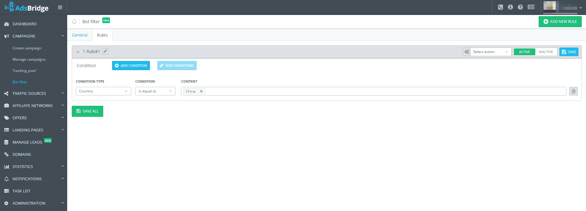Click the Manage Leads database icon
This screenshot has height=211, width=586.
point(6,142)
